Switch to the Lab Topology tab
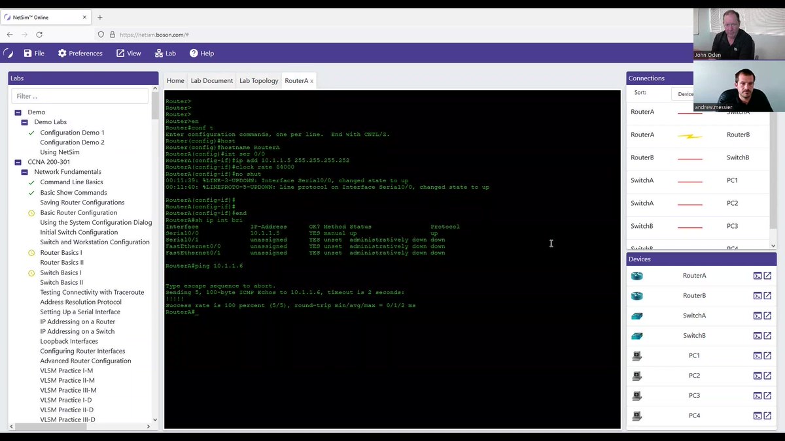The width and height of the screenshot is (785, 441). 258,80
